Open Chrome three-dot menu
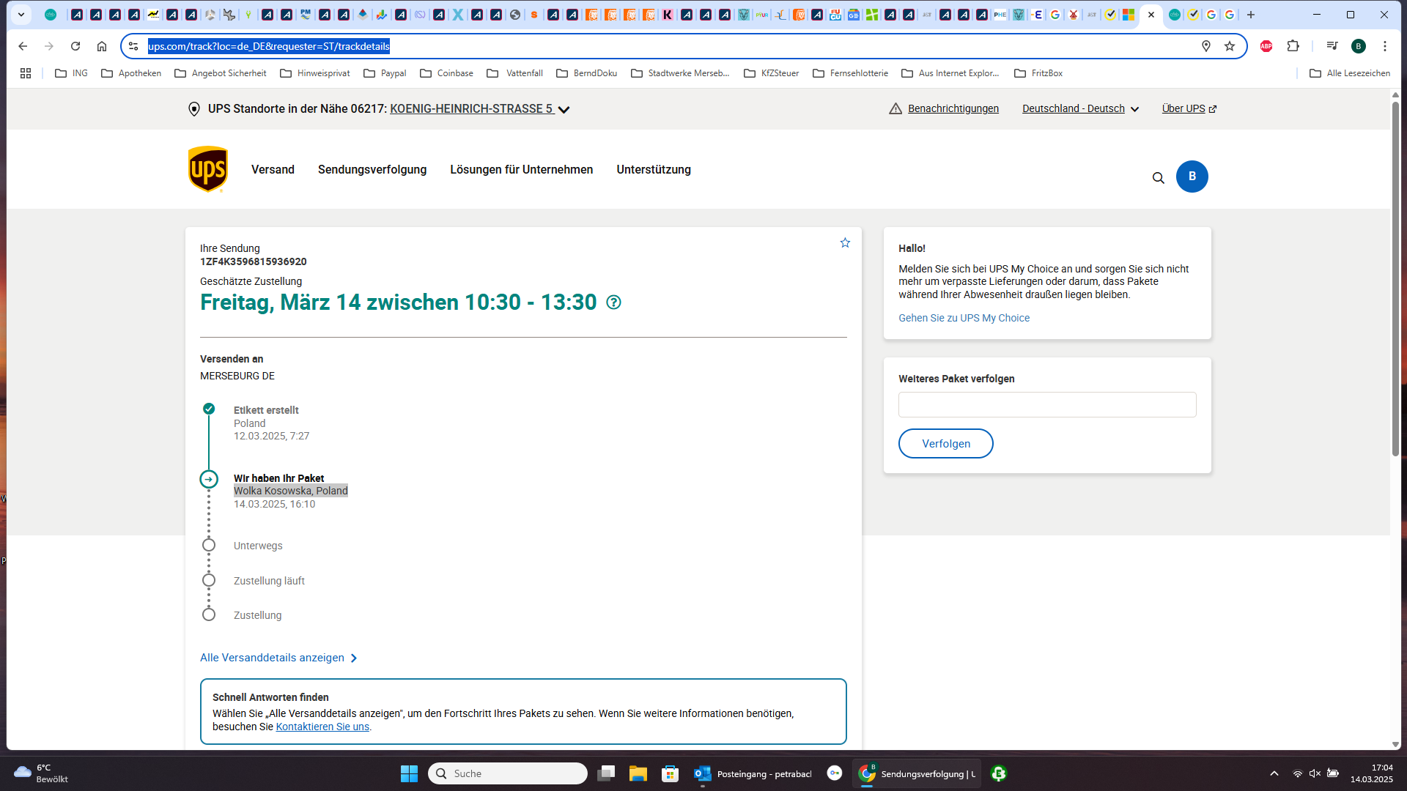The height and width of the screenshot is (791, 1407). (x=1384, y=46)
